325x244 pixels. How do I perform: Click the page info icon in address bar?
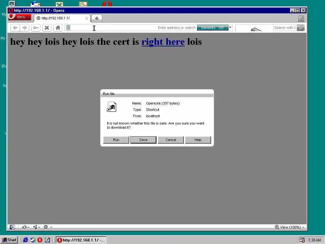pos(68,28)
